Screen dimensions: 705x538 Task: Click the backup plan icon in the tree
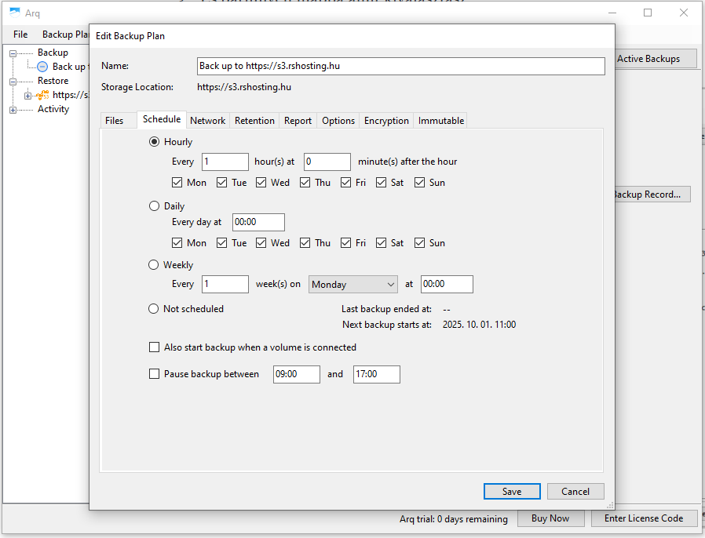point(42,67)
